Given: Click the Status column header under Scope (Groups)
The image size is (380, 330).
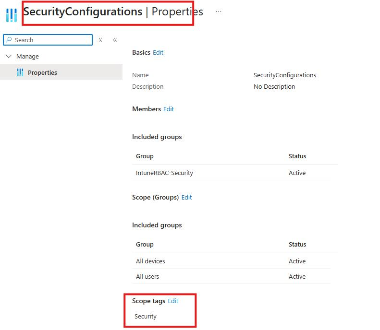Looking at the screenshot, I should click(x=297, y=244).
